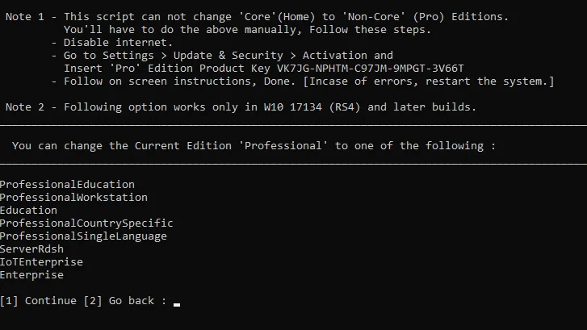
Task: Click the 'W10 17134 (RS4)' build text
Action: (x=312, y=107)
